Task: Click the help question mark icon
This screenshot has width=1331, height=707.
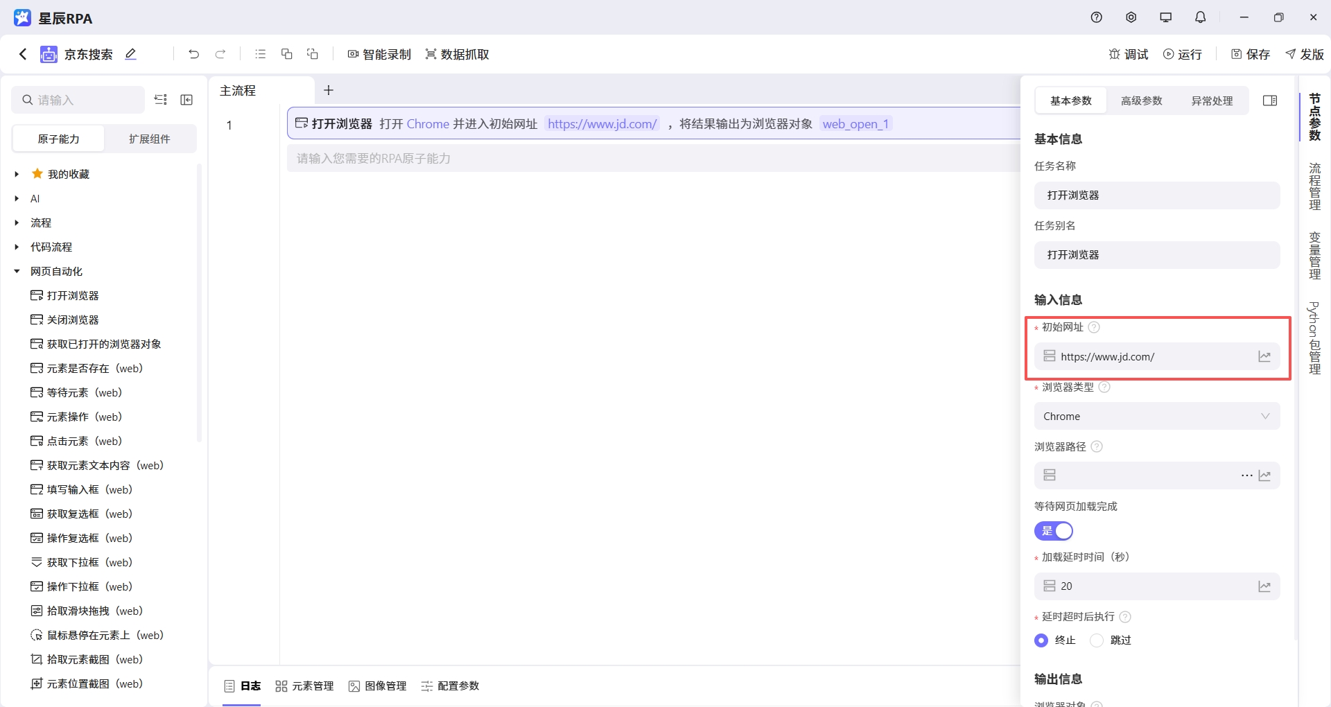Action: 1096,17
